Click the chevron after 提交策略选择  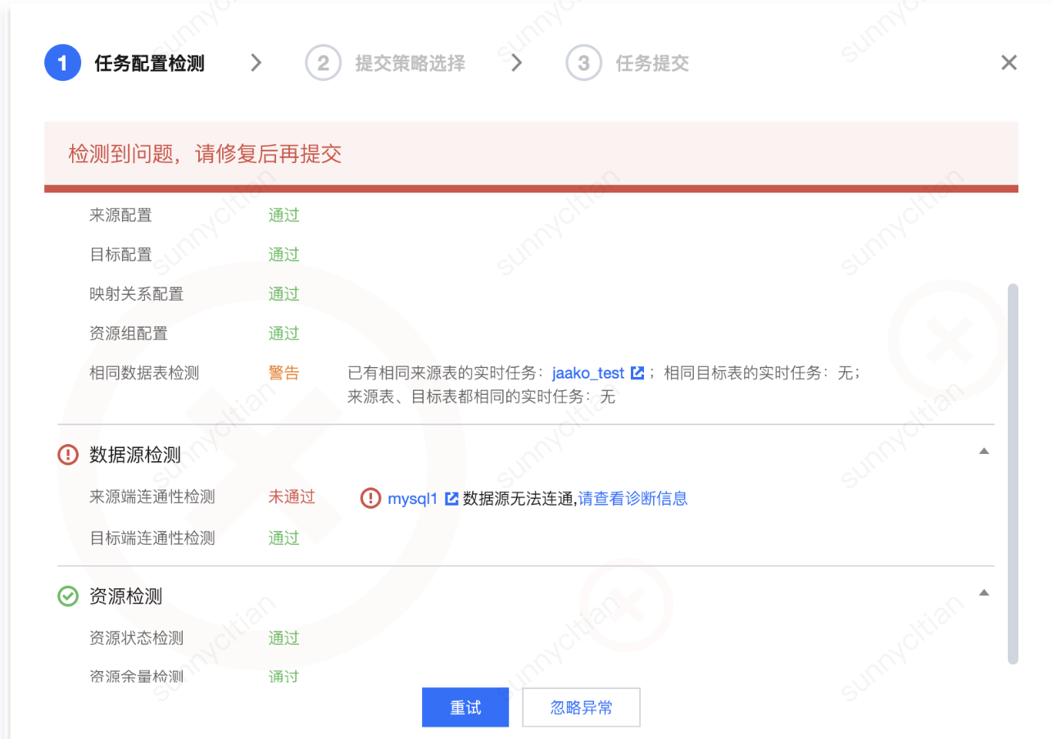(x=516, y=63)
